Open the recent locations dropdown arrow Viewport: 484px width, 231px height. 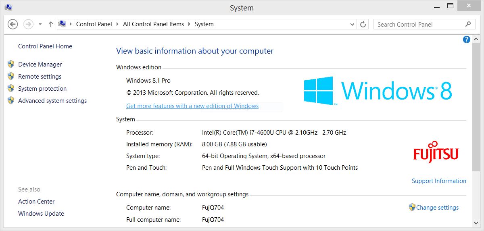coord(40,24)
